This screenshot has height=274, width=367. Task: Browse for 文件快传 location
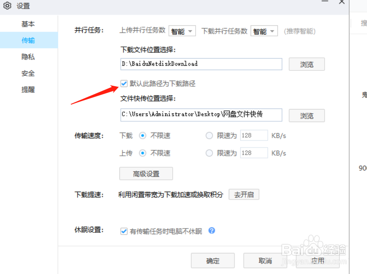[307, 116]
